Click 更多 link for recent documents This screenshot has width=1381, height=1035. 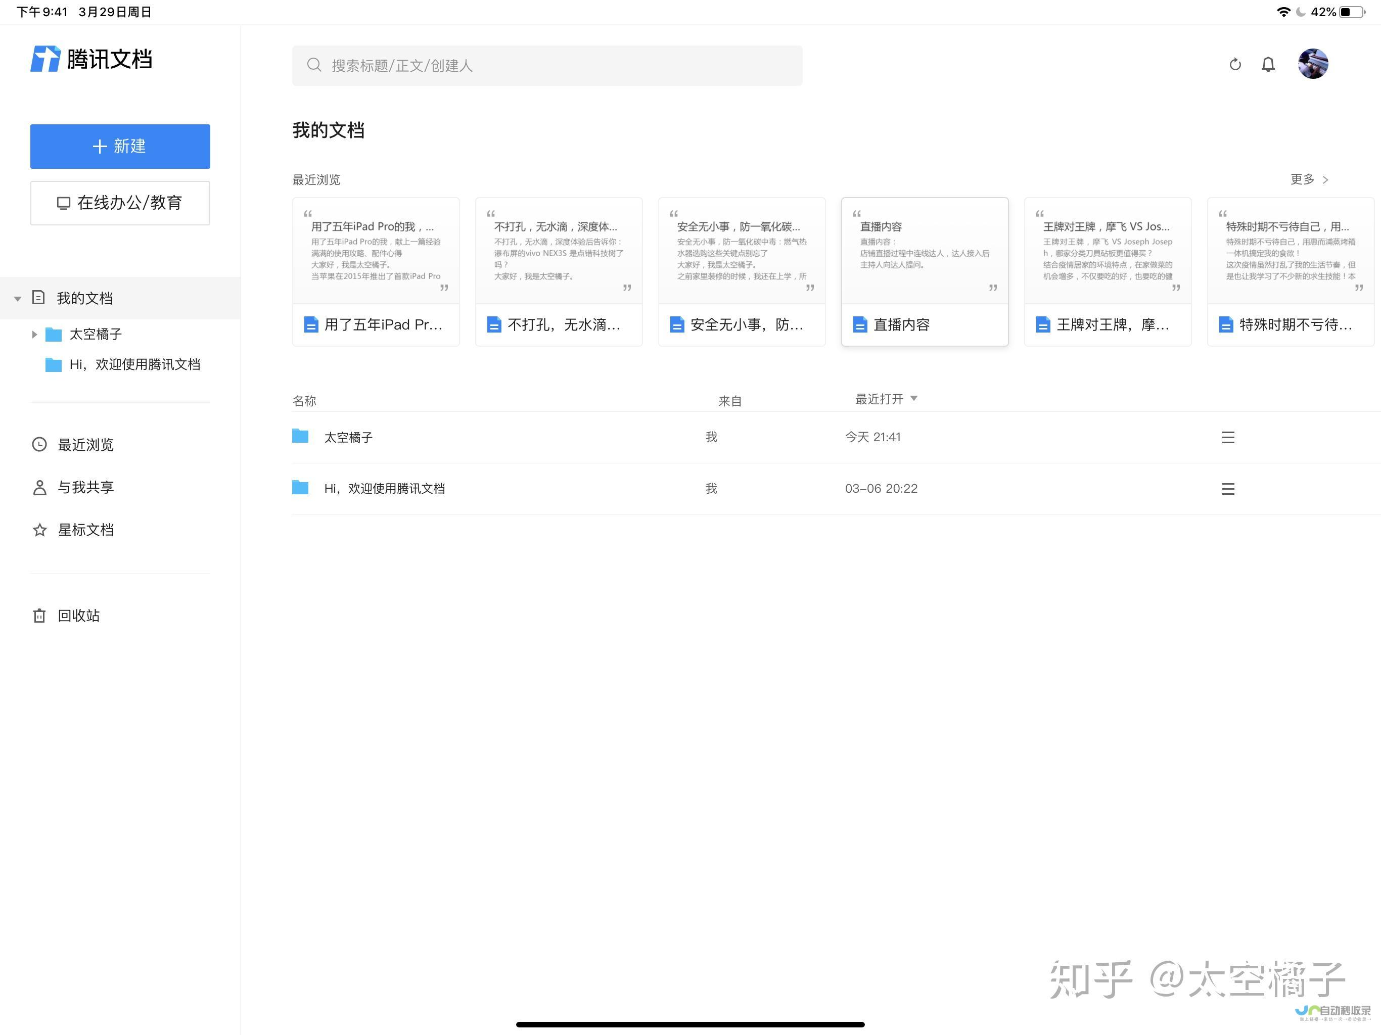[x=1309, y=179]
